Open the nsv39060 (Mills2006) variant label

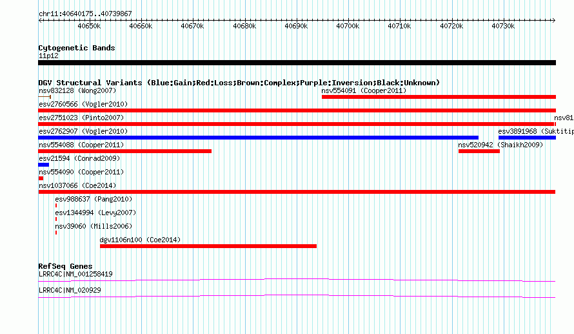point(94,226)
